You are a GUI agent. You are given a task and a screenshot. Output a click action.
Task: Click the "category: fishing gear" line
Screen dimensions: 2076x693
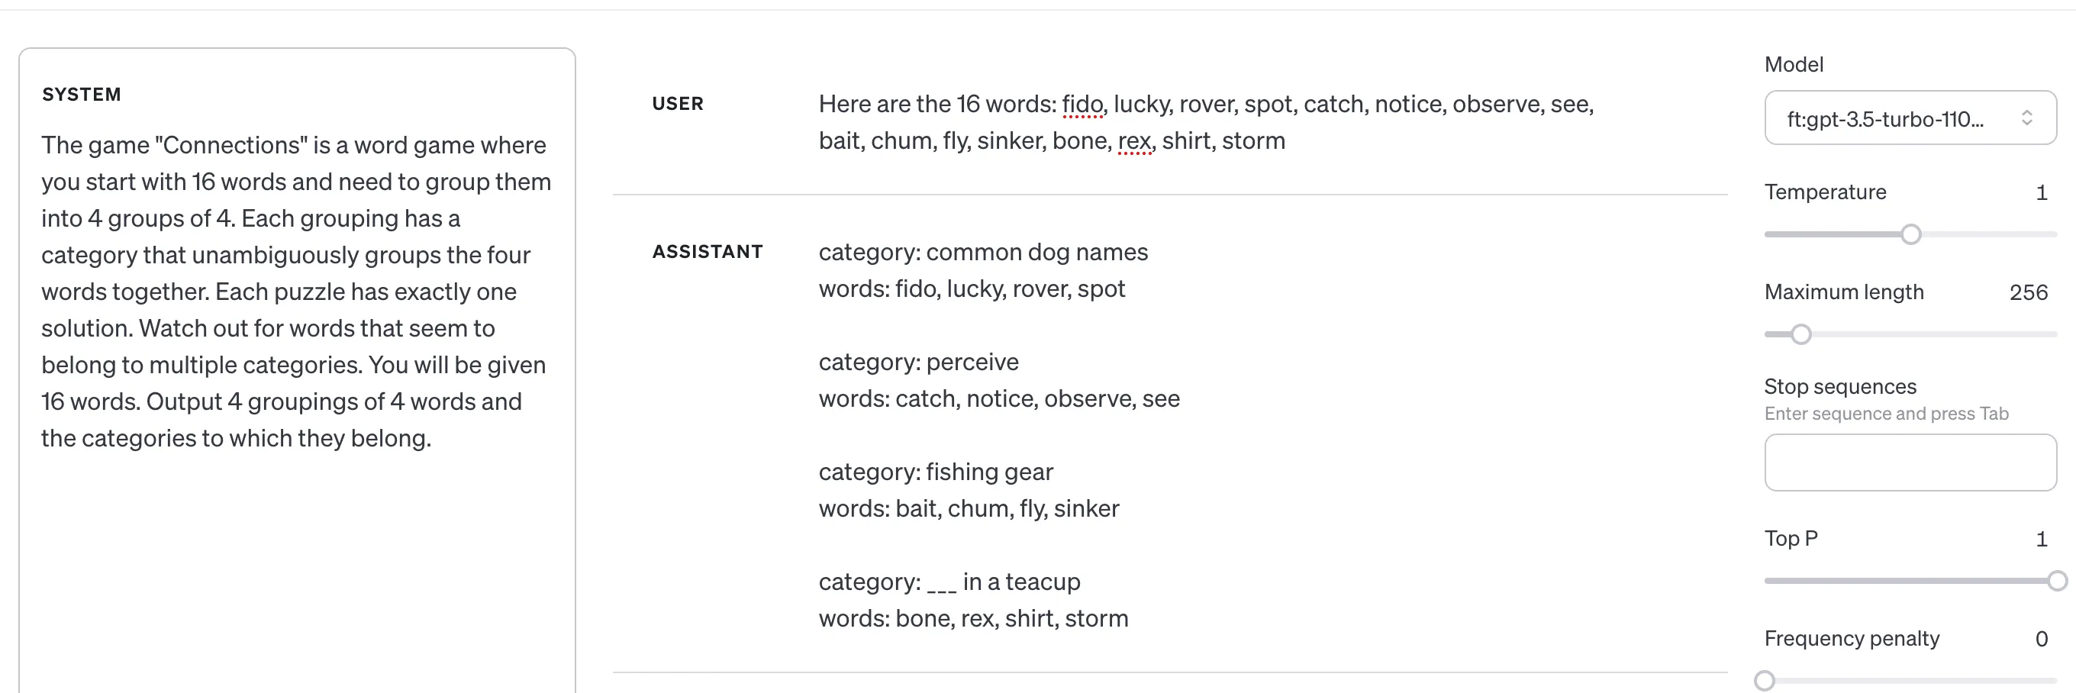click(935, 472)
